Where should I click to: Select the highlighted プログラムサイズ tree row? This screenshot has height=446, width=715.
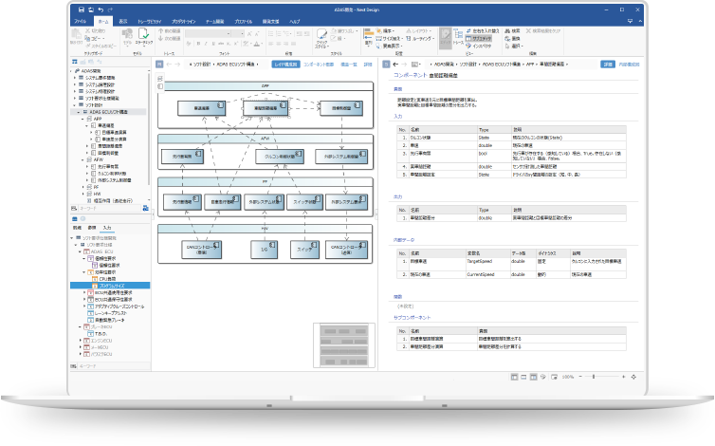(110, 286)
